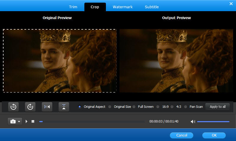Flip the video vertically

(64, 107)
